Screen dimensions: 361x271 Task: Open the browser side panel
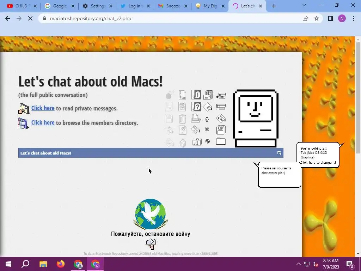coord(331,18)
